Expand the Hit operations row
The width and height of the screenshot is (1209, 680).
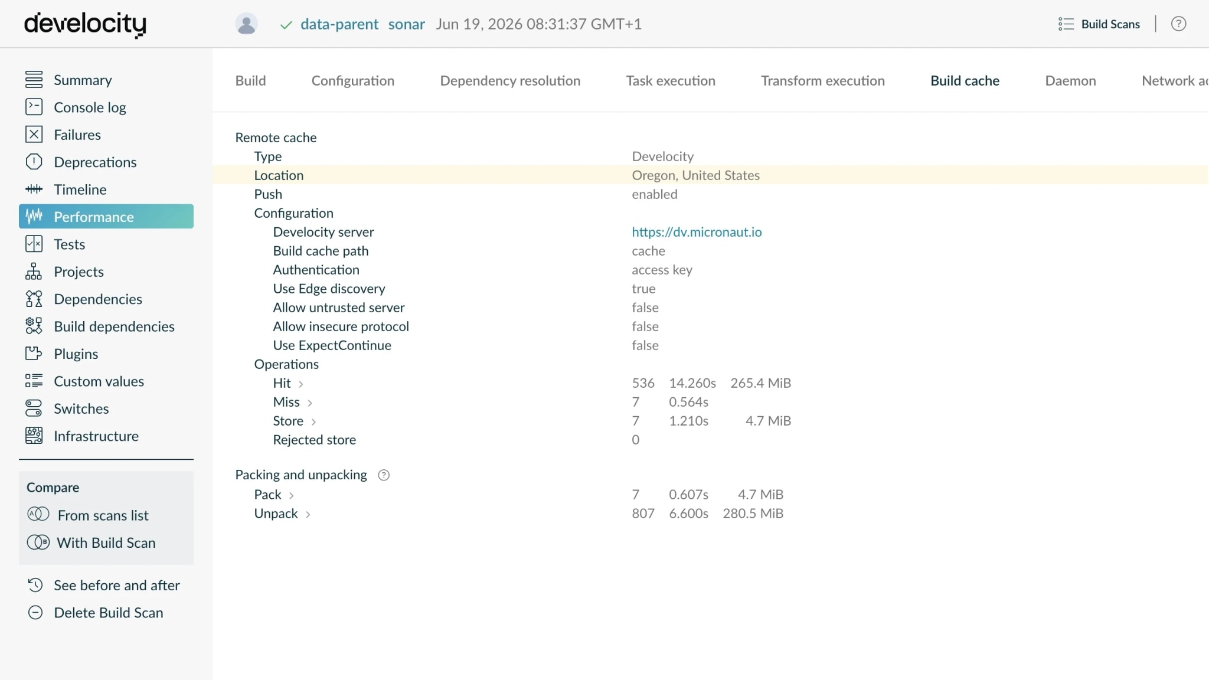pos(300,384)
